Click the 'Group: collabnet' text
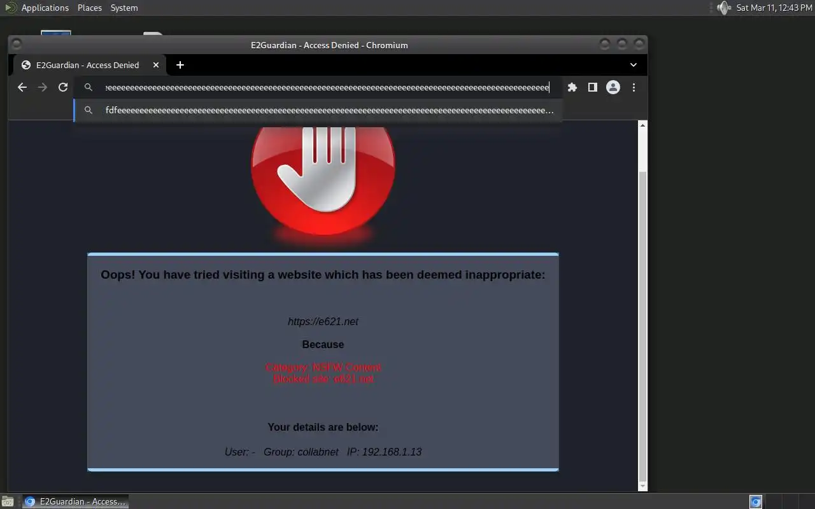815x509 pixels. tap(301, 452)
